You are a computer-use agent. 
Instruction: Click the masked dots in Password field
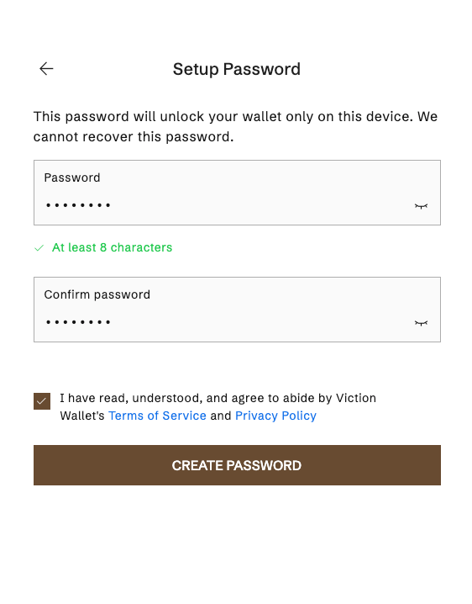pyautogui.click(x=78, y=205)
